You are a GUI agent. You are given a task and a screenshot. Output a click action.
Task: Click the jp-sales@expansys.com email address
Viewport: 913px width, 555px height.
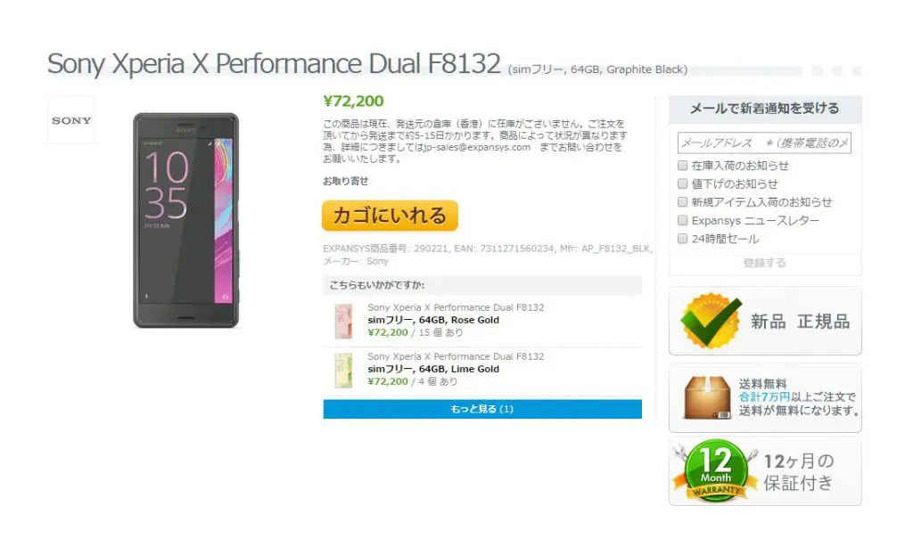tap(477, 147)
